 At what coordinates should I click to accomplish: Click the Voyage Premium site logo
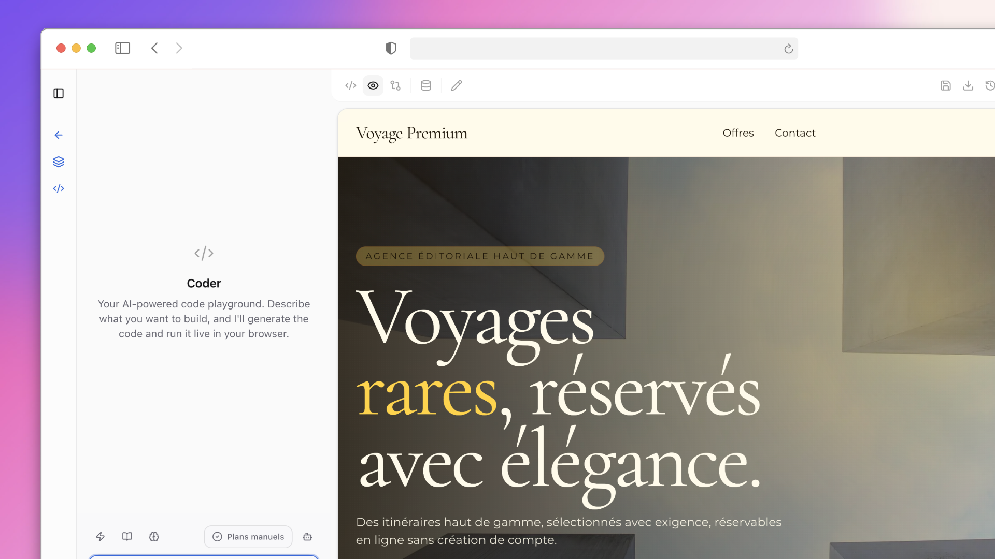tap(411, 134)
